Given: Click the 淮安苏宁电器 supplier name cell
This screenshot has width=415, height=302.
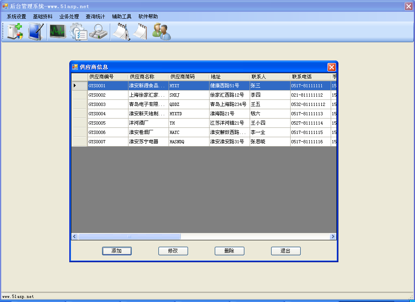Looking at the screenshot, I should click(148, 141).
